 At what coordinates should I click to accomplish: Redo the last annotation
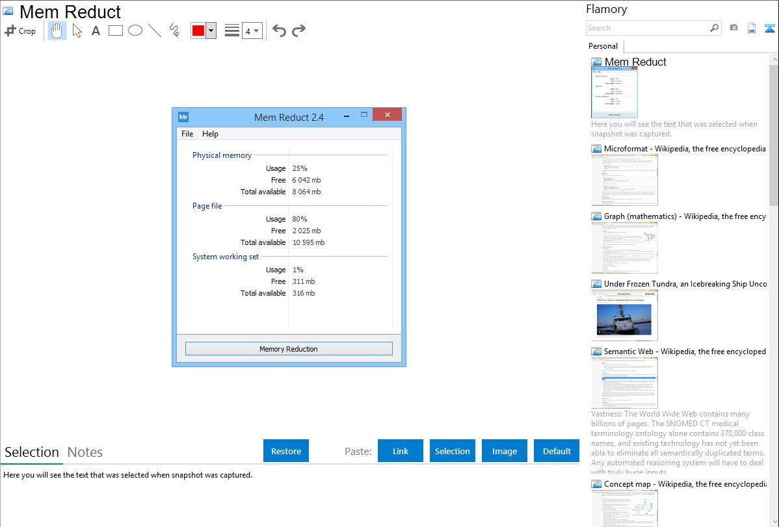(x=298, y=31)
